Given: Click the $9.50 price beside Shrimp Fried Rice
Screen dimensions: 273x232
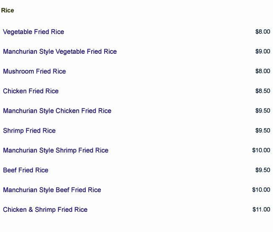Looking at the screenshot, I should [262, 130].
